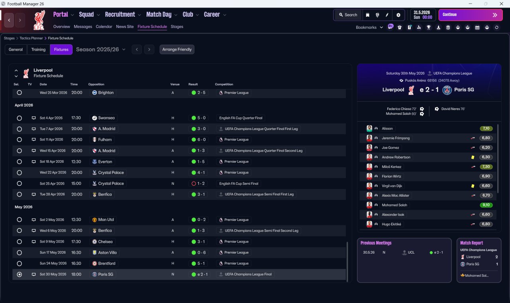The image size is (510, 303).
Task: Open the calendar grid bookmark icon
Action: [477, 28]
